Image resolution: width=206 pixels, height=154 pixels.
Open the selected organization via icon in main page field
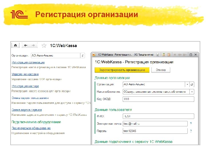click(x=83, y=56)
